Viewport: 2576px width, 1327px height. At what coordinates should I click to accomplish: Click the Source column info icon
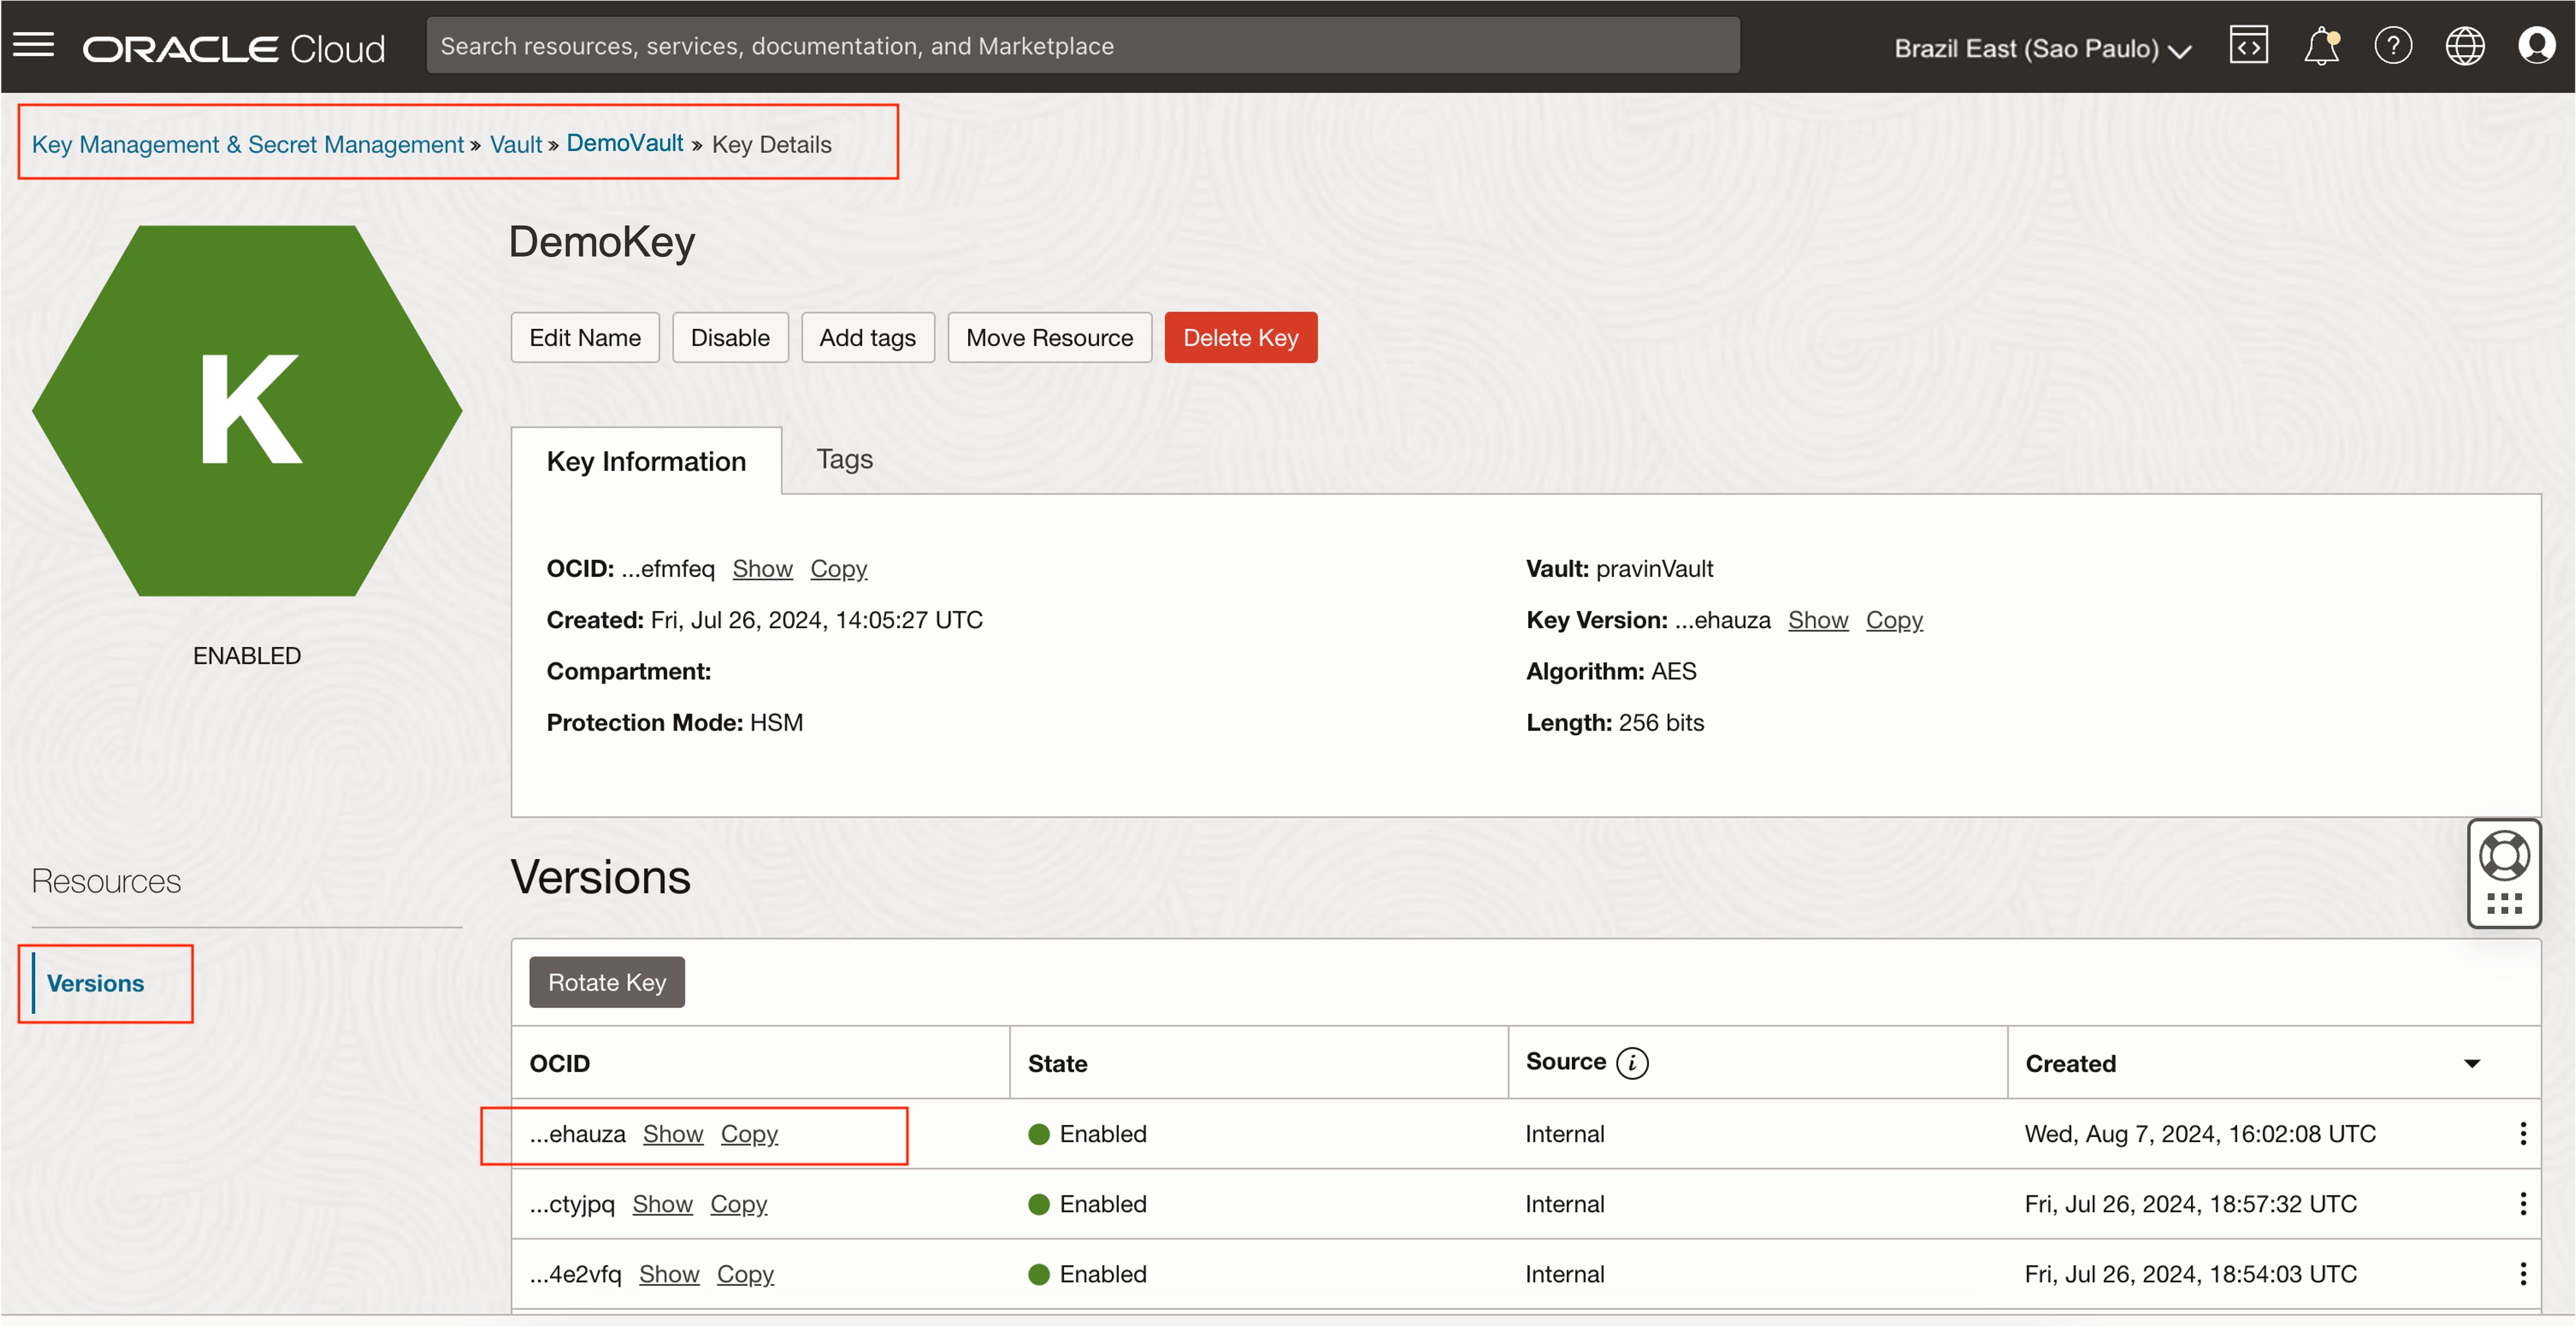click(x=1632, y=1062)
